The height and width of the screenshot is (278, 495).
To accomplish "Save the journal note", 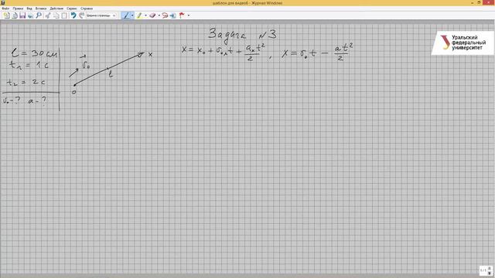I will point(22,15).
